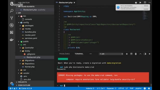Click the phpfmt status bar item
160x90 pixels.
point(138,88)
